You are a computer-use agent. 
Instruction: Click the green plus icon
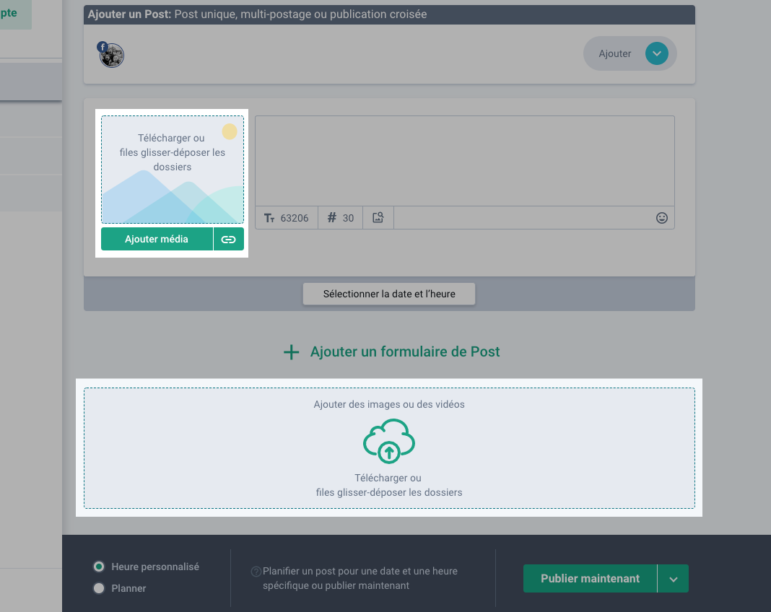pos(291,352)
